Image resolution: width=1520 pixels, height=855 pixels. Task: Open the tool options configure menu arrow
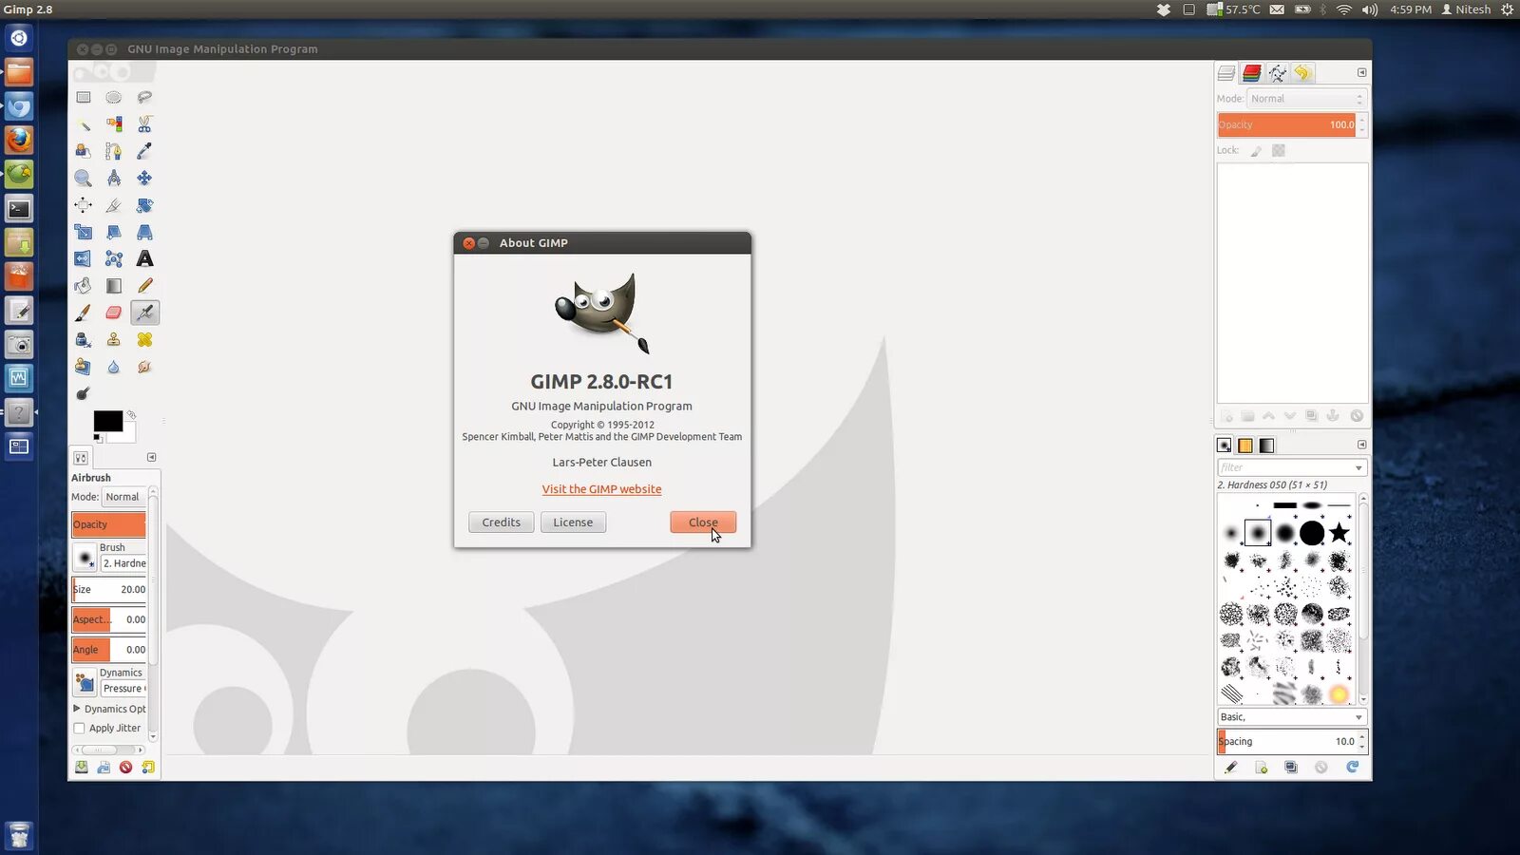(151, 457)
